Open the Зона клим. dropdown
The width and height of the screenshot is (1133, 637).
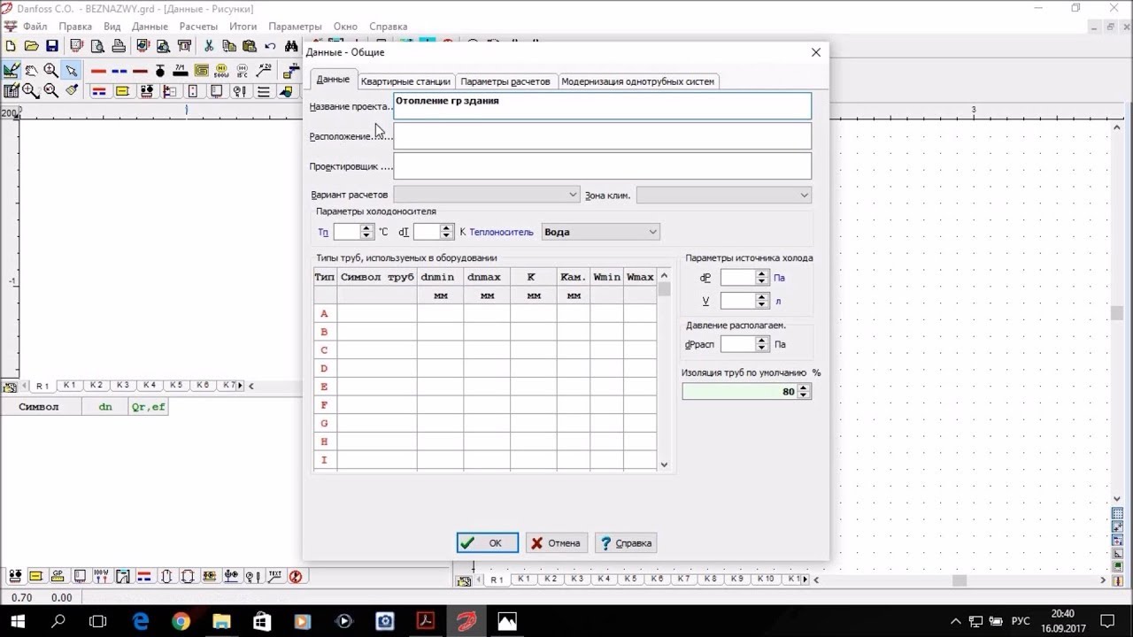[x=723, y=195]
